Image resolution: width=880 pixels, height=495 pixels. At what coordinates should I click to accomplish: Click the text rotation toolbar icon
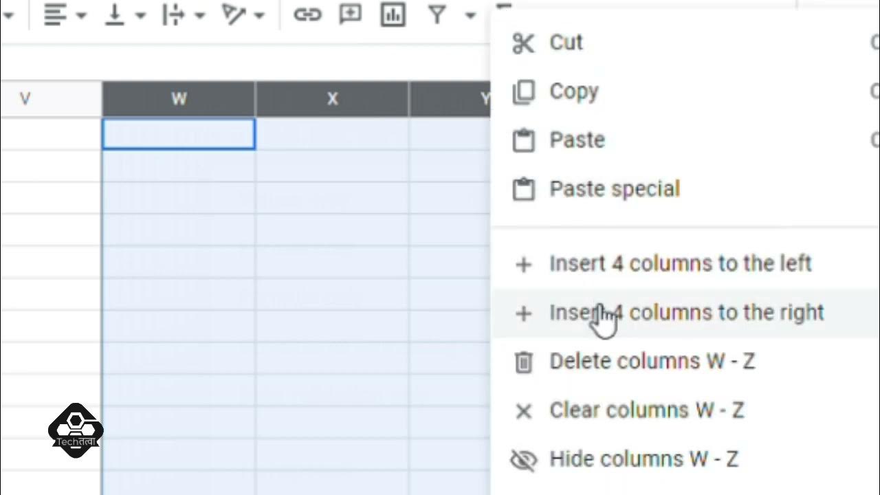234,14
